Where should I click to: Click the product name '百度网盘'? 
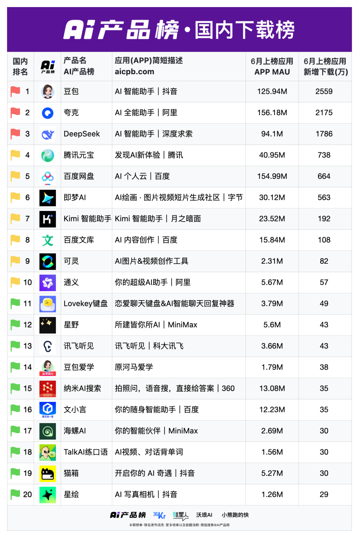pyautogui.click(x=79, y=176)
